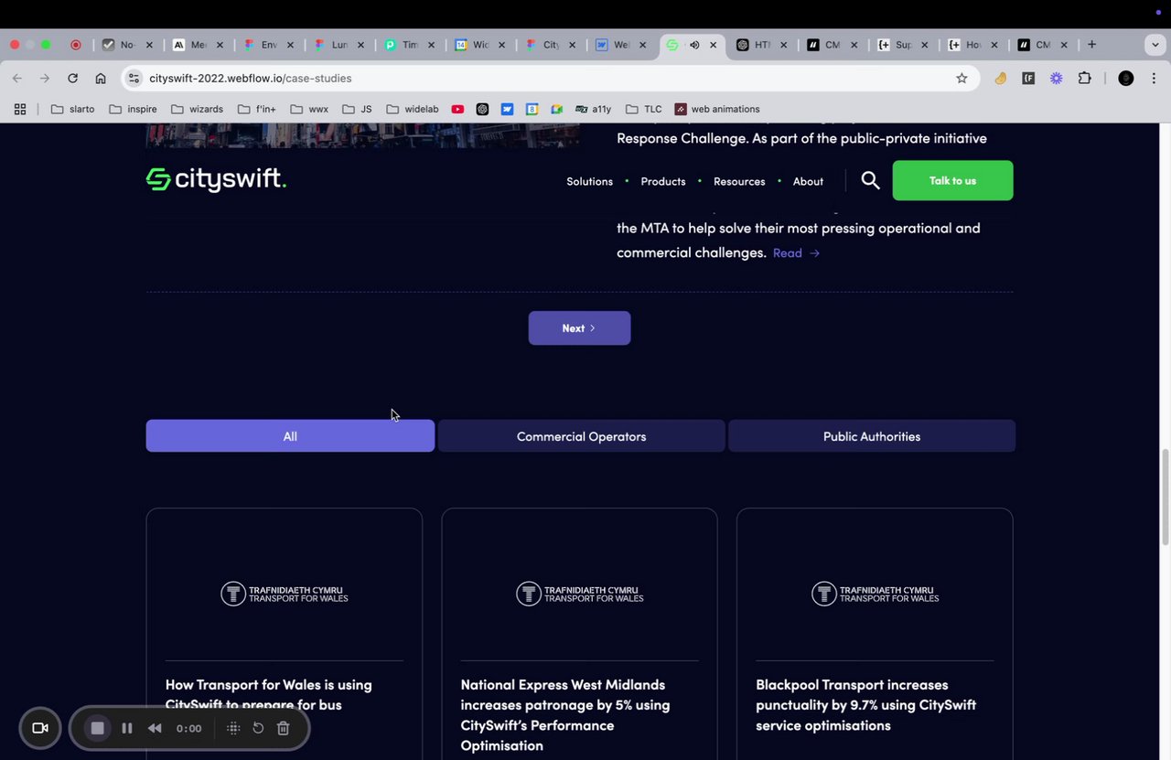Screen dimensions: 1171x760
Task: Open the Chrome profile avatar
Action: point(1126,79)
